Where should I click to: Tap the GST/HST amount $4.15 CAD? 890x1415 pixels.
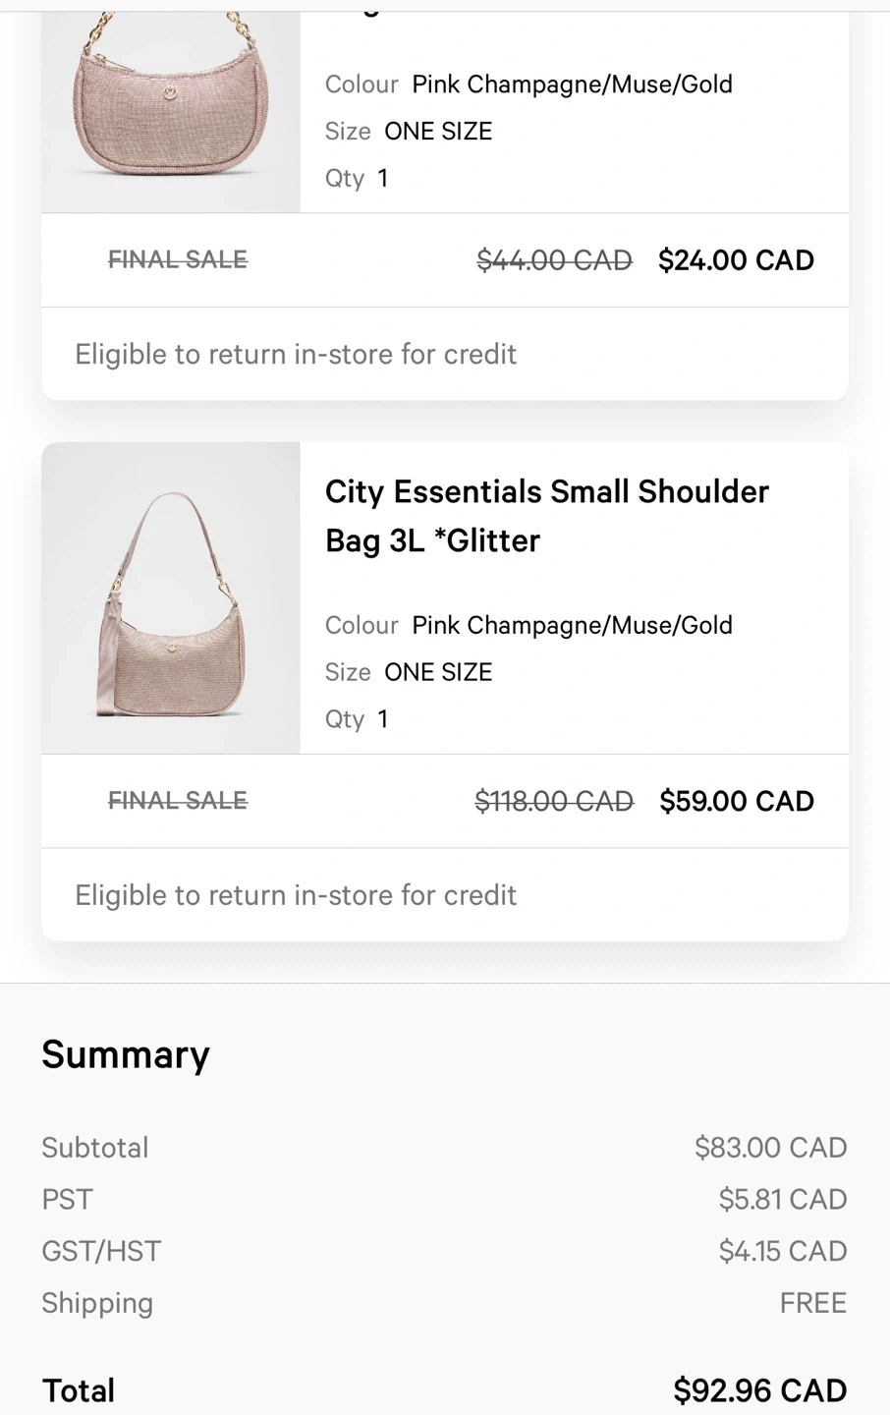[x=782, y=1251]
